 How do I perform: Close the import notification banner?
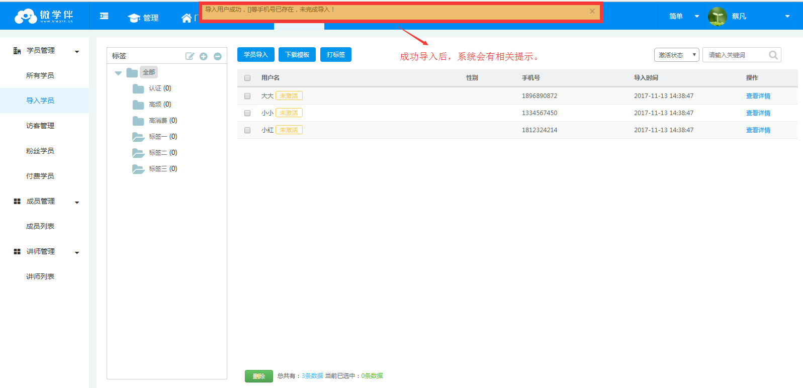592,11
